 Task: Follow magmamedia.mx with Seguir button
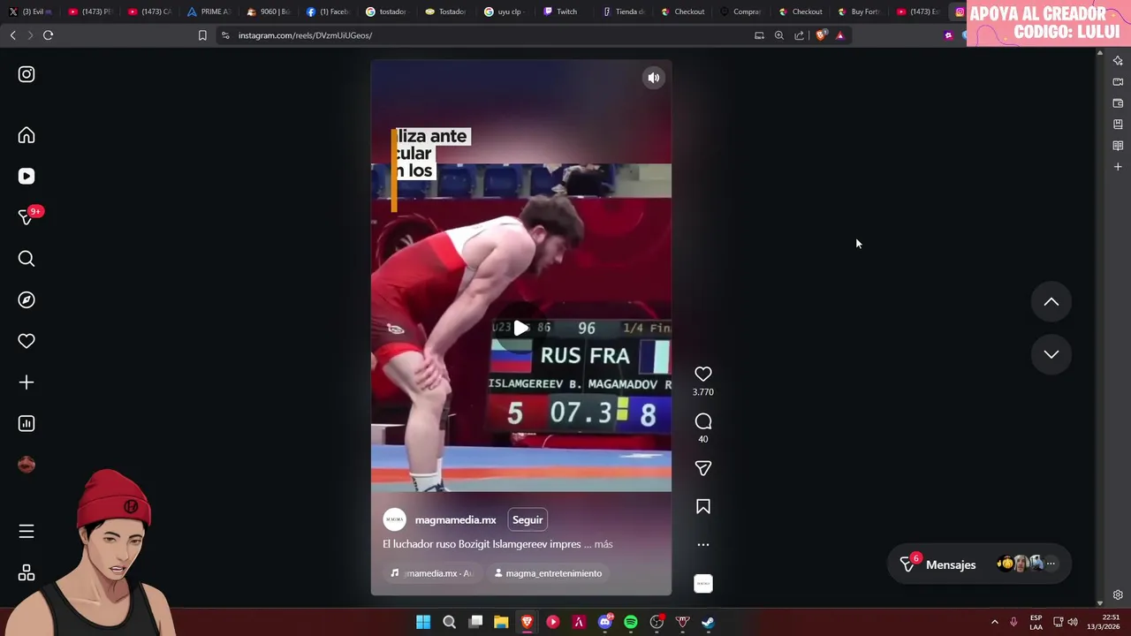tap(528, 520)
